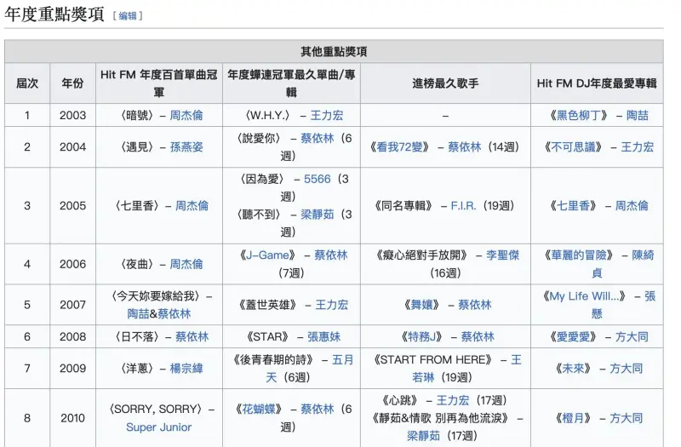Open 王力宏 link beside 不可思議
This screenshot has height=447, width=681.
pyautogui.click(x=637, y=146)
